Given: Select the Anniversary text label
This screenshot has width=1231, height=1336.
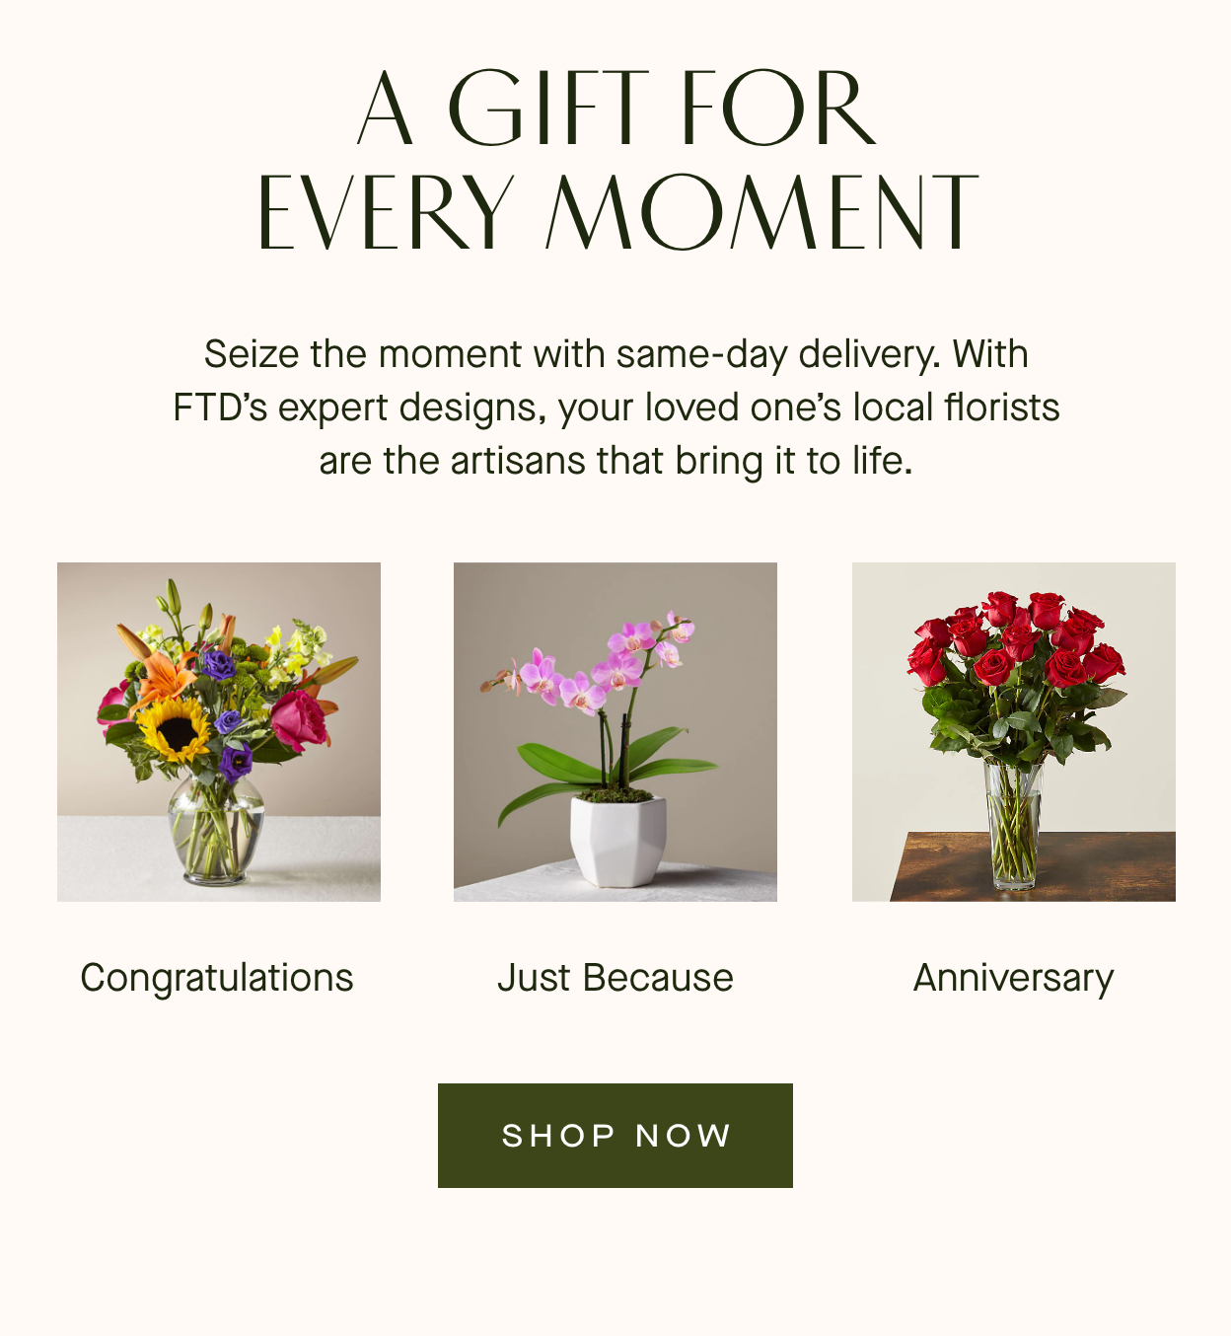Looking at the screenshot, I should 1014,978.
